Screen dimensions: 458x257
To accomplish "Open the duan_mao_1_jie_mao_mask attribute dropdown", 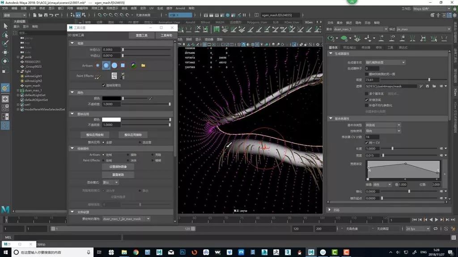I will pos(127,219).
